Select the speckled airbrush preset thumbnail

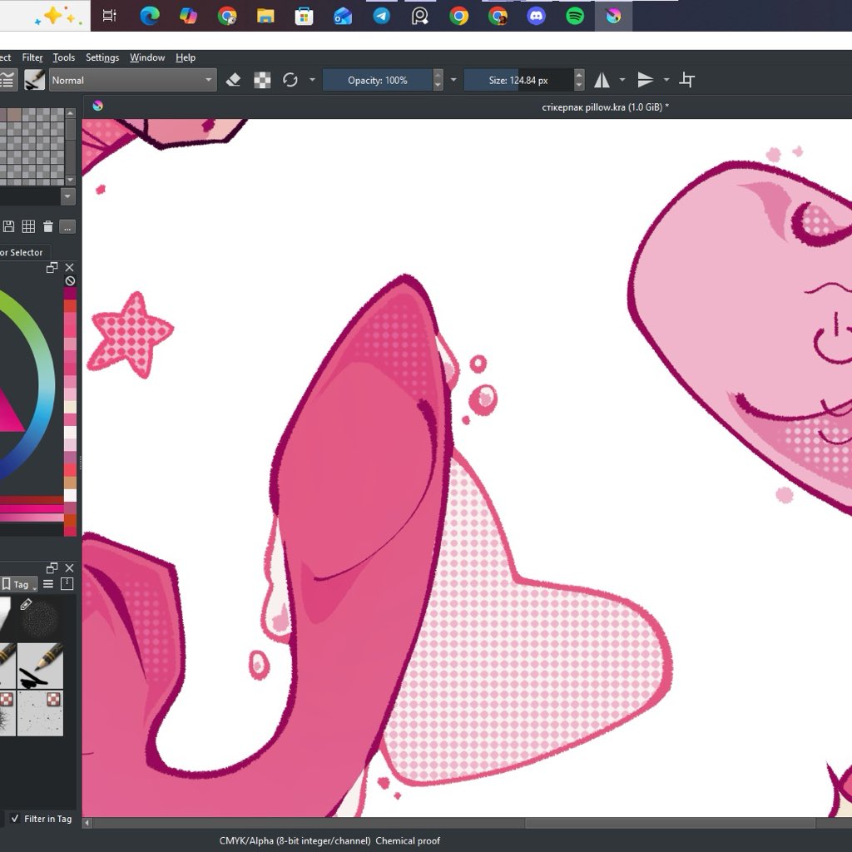(x=40, y=619)
